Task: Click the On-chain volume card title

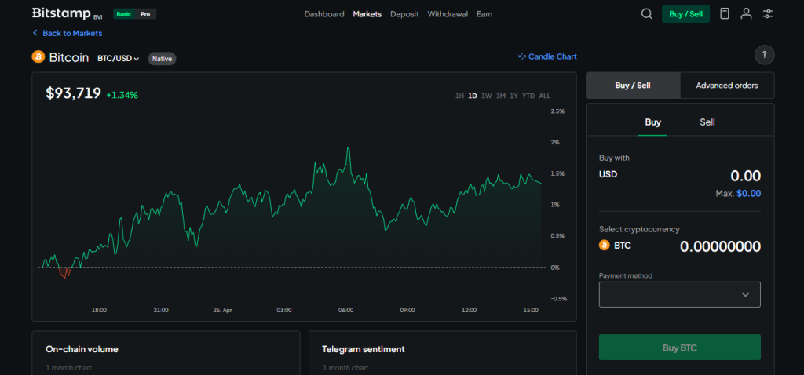Action: [x=82, y=349]
